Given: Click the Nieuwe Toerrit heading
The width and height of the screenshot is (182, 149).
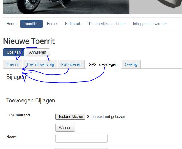Looking at the screenshot, I should pos(29,41).
